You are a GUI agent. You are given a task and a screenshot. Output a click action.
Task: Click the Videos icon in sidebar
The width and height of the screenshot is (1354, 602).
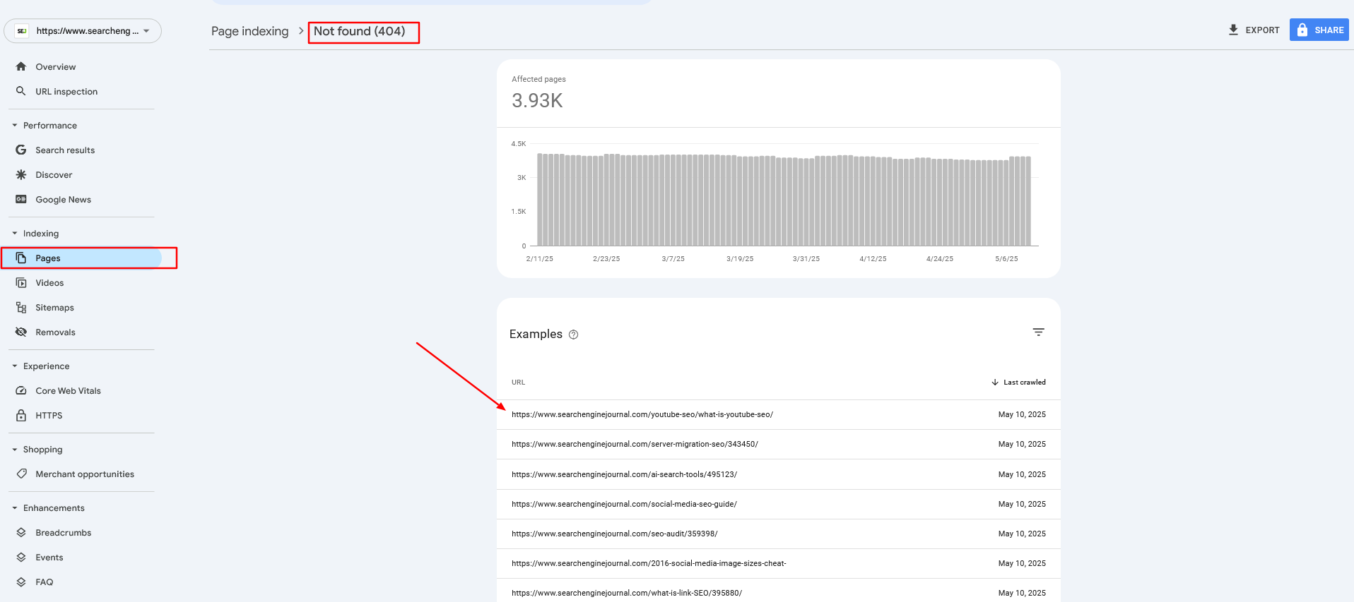(21, 282)
